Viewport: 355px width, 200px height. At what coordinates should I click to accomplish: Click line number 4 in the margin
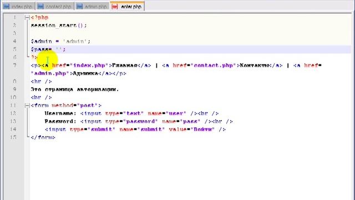coord(14,41)
